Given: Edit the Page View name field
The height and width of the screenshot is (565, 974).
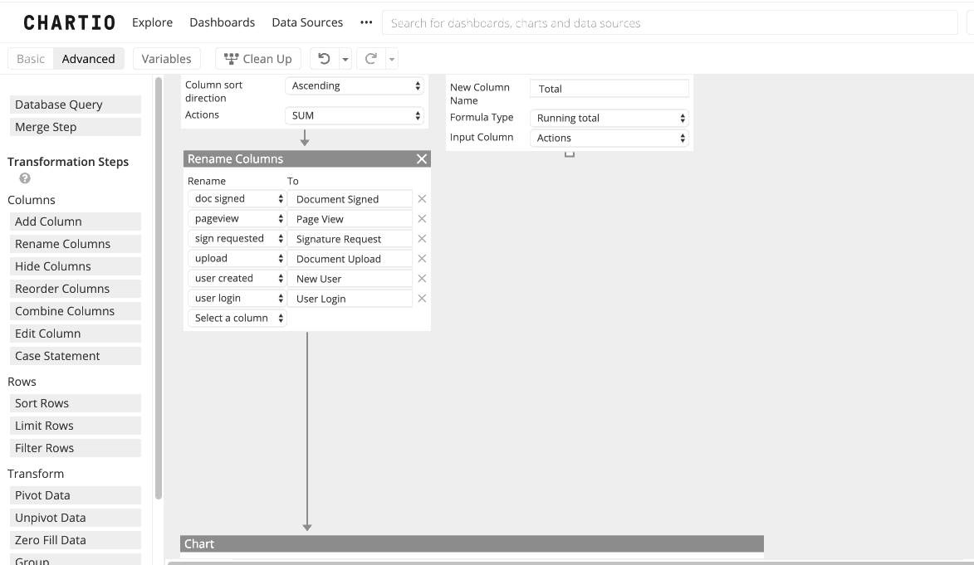Looking at the screenshot, I should (x=350, y=218).
